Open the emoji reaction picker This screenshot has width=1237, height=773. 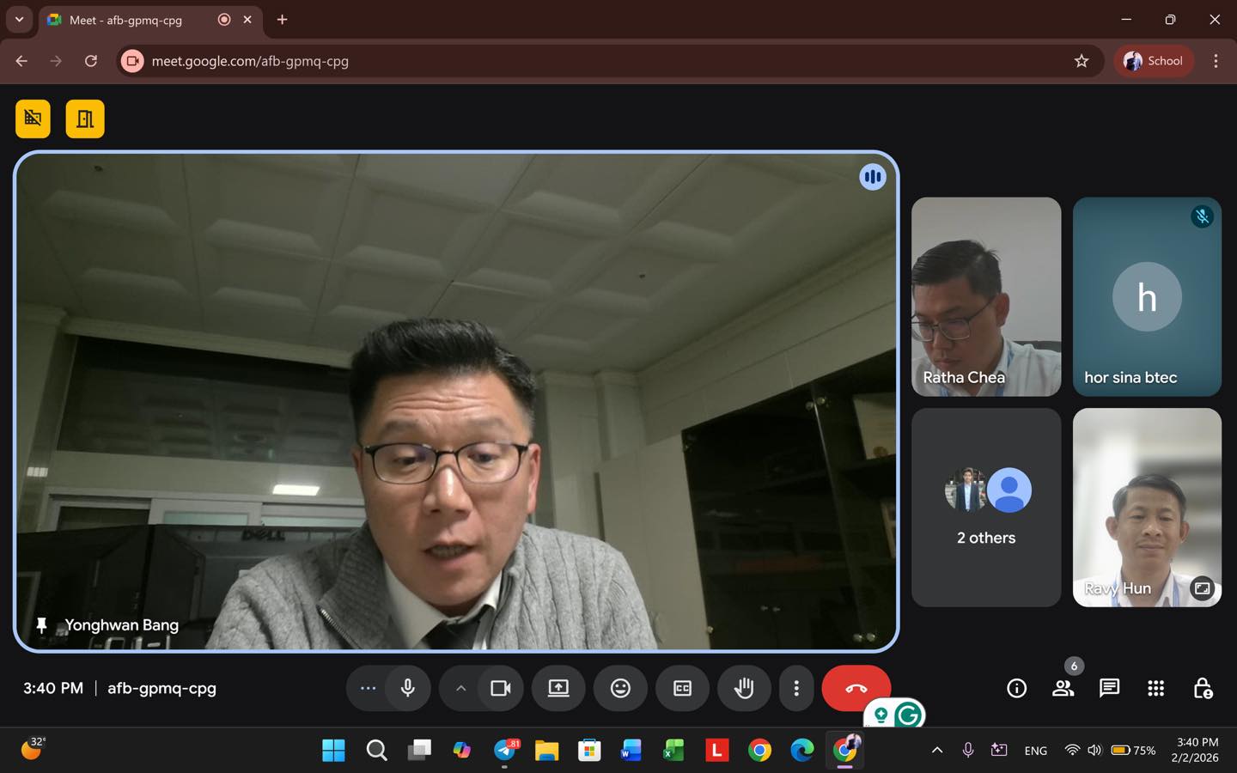620,688
